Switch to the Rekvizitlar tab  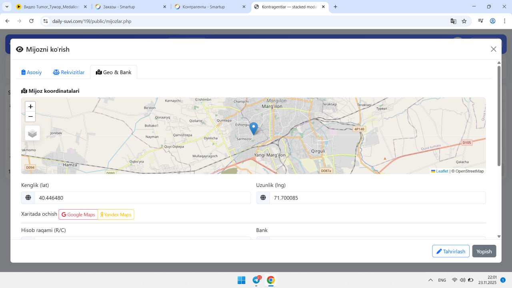point(69,72)
